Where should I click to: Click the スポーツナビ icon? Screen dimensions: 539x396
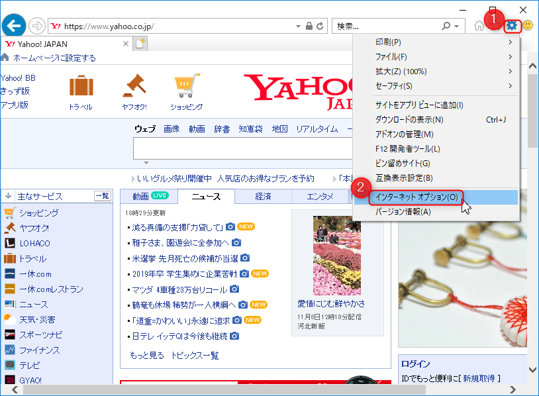tap(10, 334)
